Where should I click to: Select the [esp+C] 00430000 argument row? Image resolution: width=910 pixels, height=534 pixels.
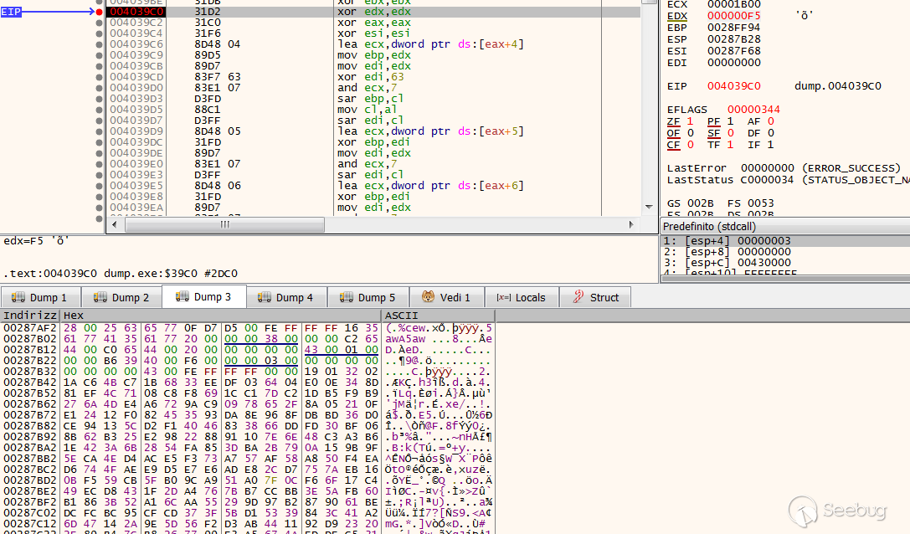pos(727,263)
